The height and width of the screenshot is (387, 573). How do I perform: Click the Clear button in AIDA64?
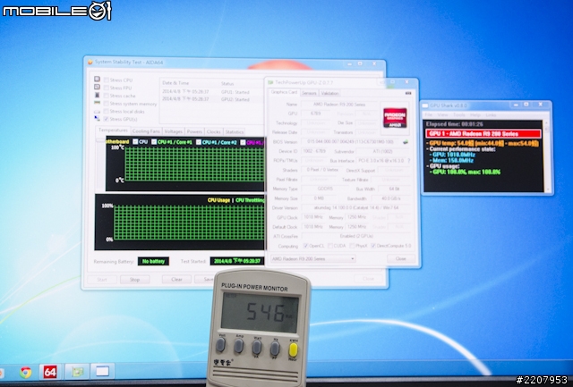point(176,280)
